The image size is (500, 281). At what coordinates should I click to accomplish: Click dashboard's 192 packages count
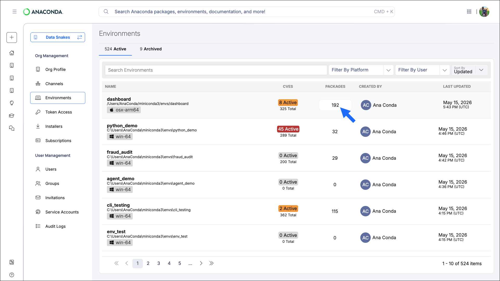[x=335, y=105]
